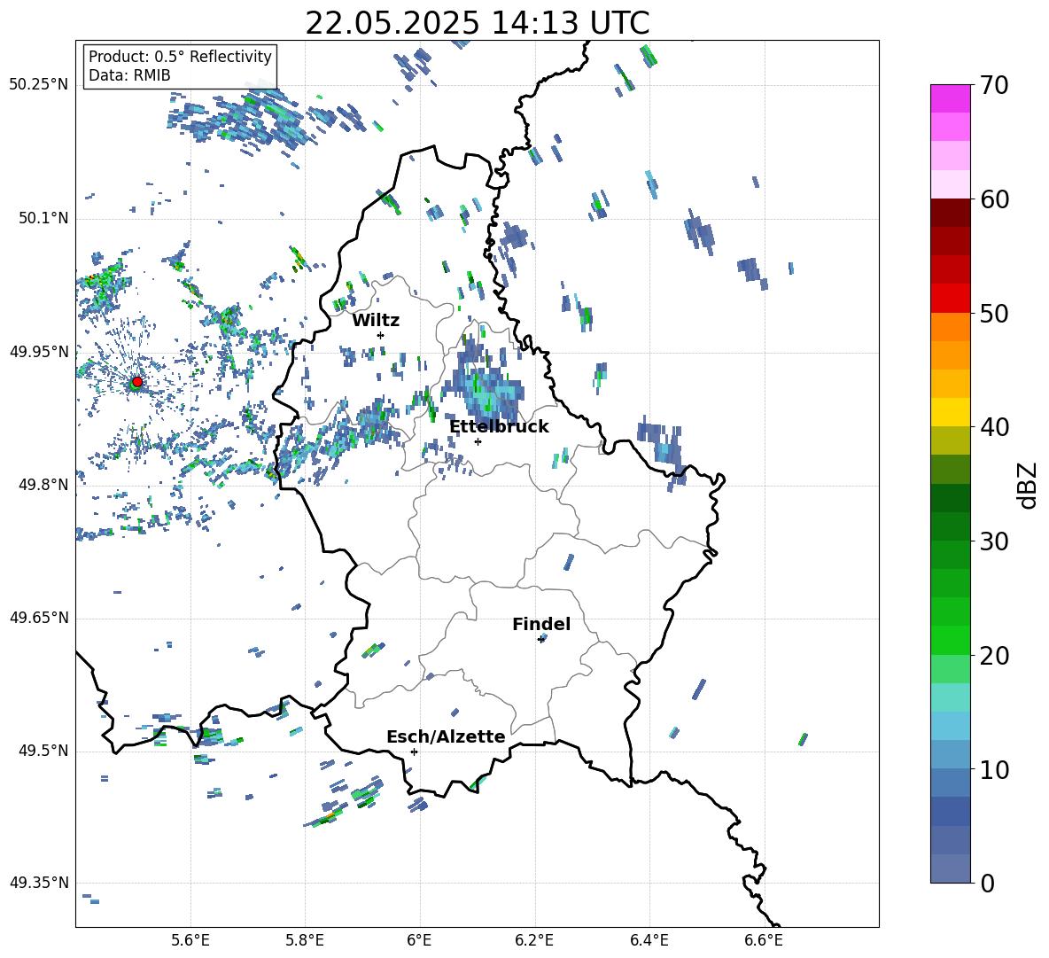Click the Esch/Alzette city label

tap(447, 736)
